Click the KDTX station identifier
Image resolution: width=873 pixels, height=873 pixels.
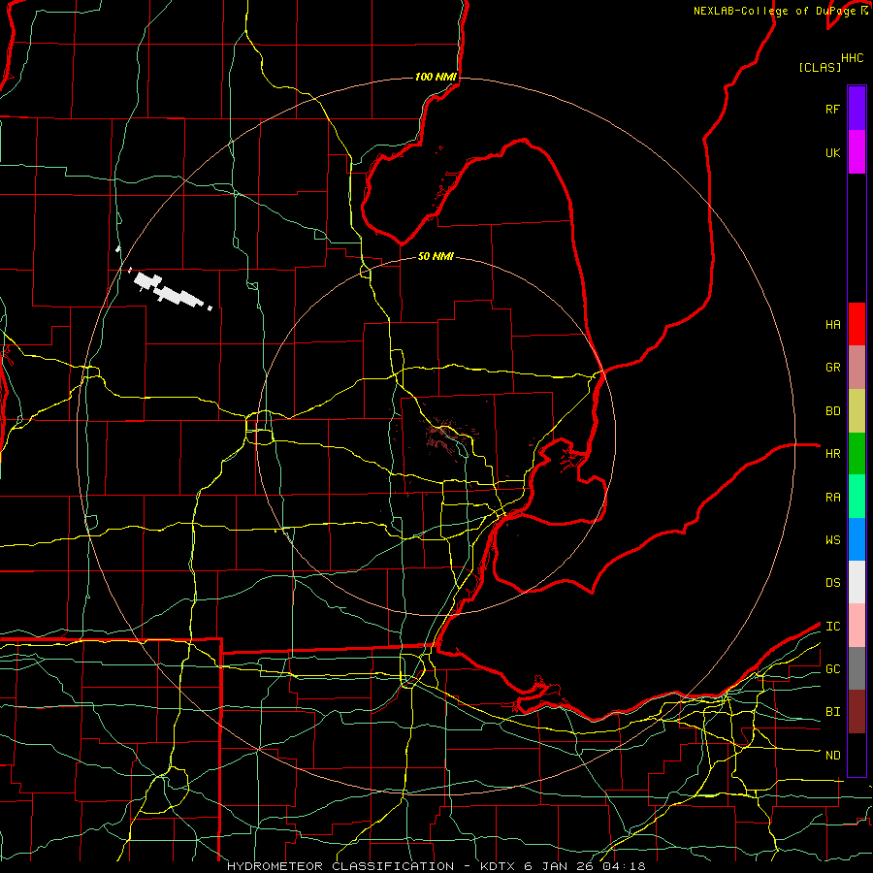click(x=500, y=866)
